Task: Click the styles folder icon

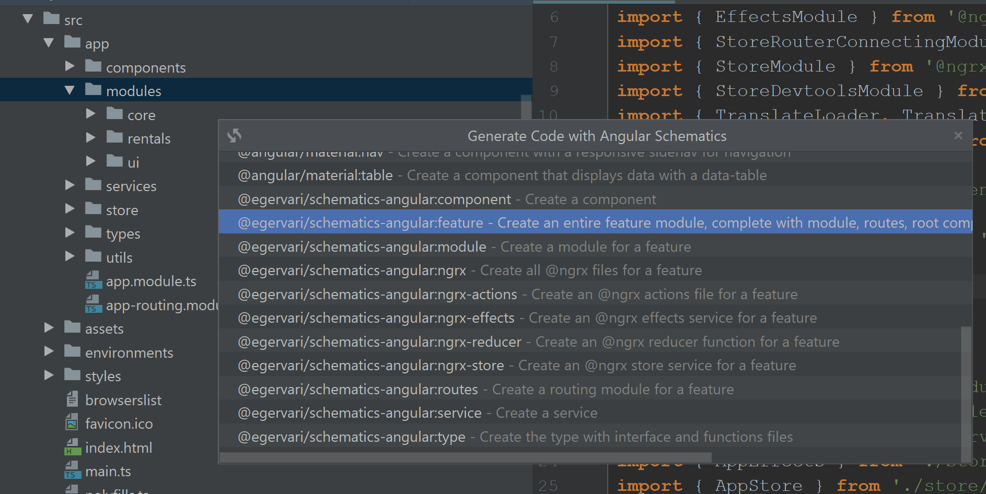Action: pos(72,374)
